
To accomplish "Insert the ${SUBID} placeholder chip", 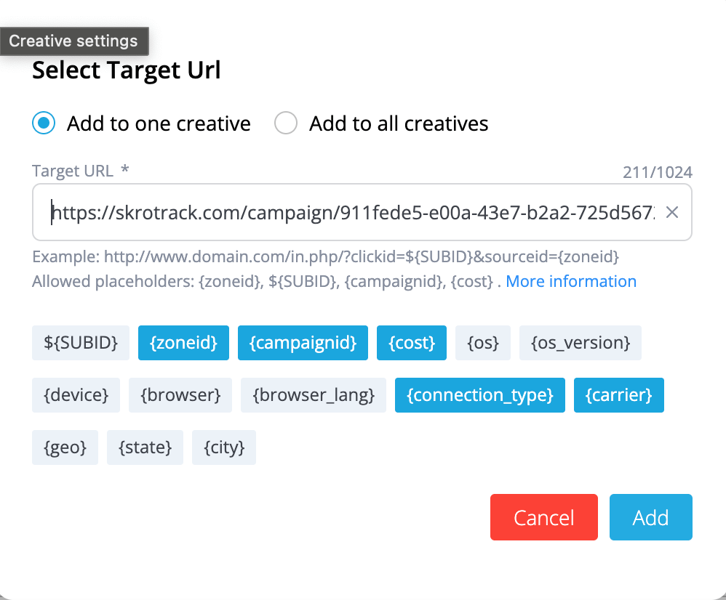I will tap(81, 343).
